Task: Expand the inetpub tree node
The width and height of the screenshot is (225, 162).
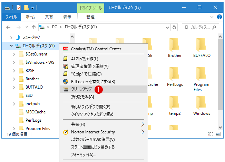Action: [14, 104]
